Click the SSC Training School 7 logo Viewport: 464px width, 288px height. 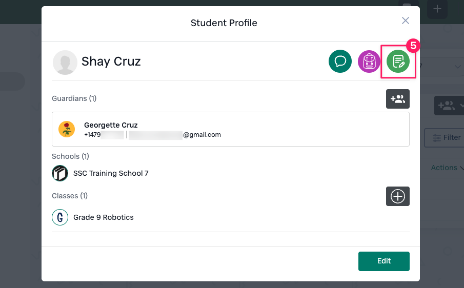coord(60,173)
